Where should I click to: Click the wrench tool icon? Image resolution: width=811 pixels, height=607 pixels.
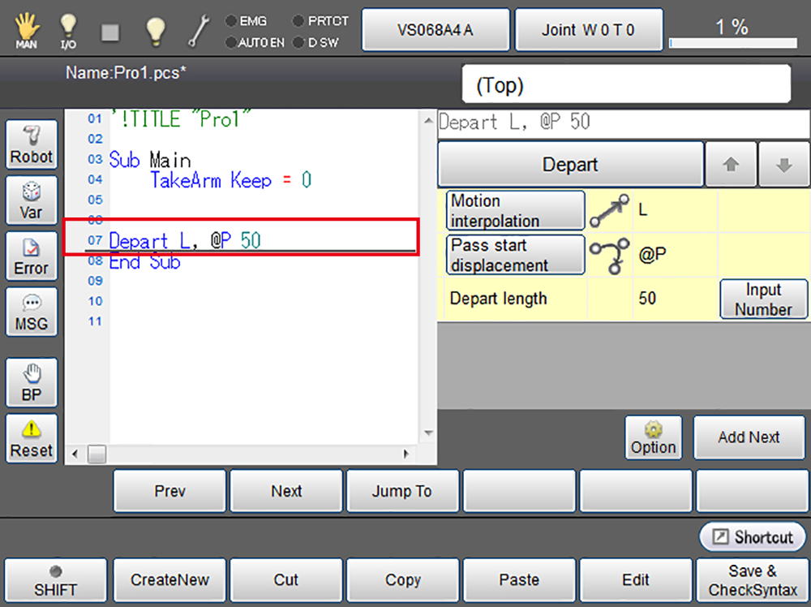pyautogui.click(x=199, y=31)
